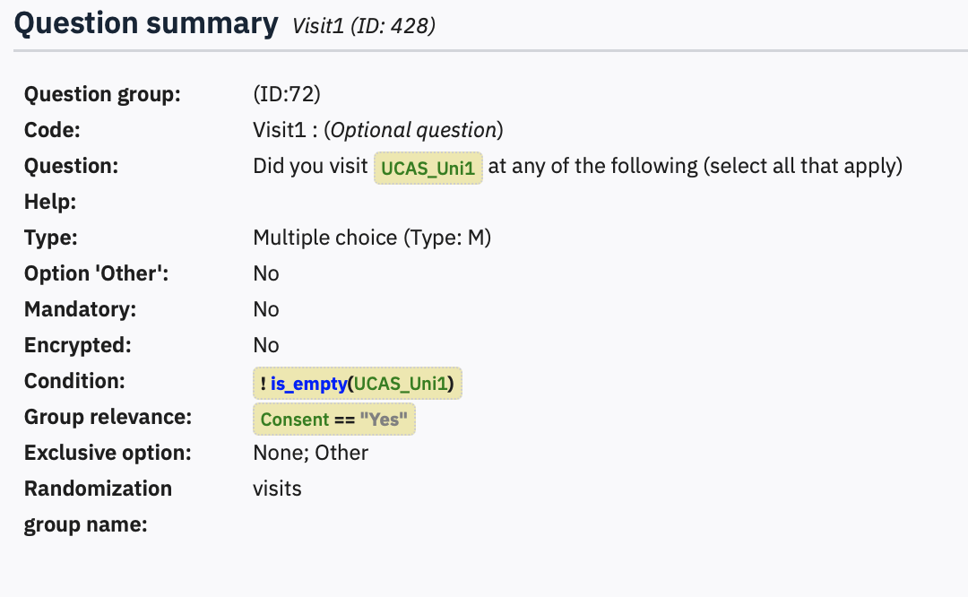Click the Mandatory row's No value
Viewport: 968px width, 597px height.
coord(266,309)
